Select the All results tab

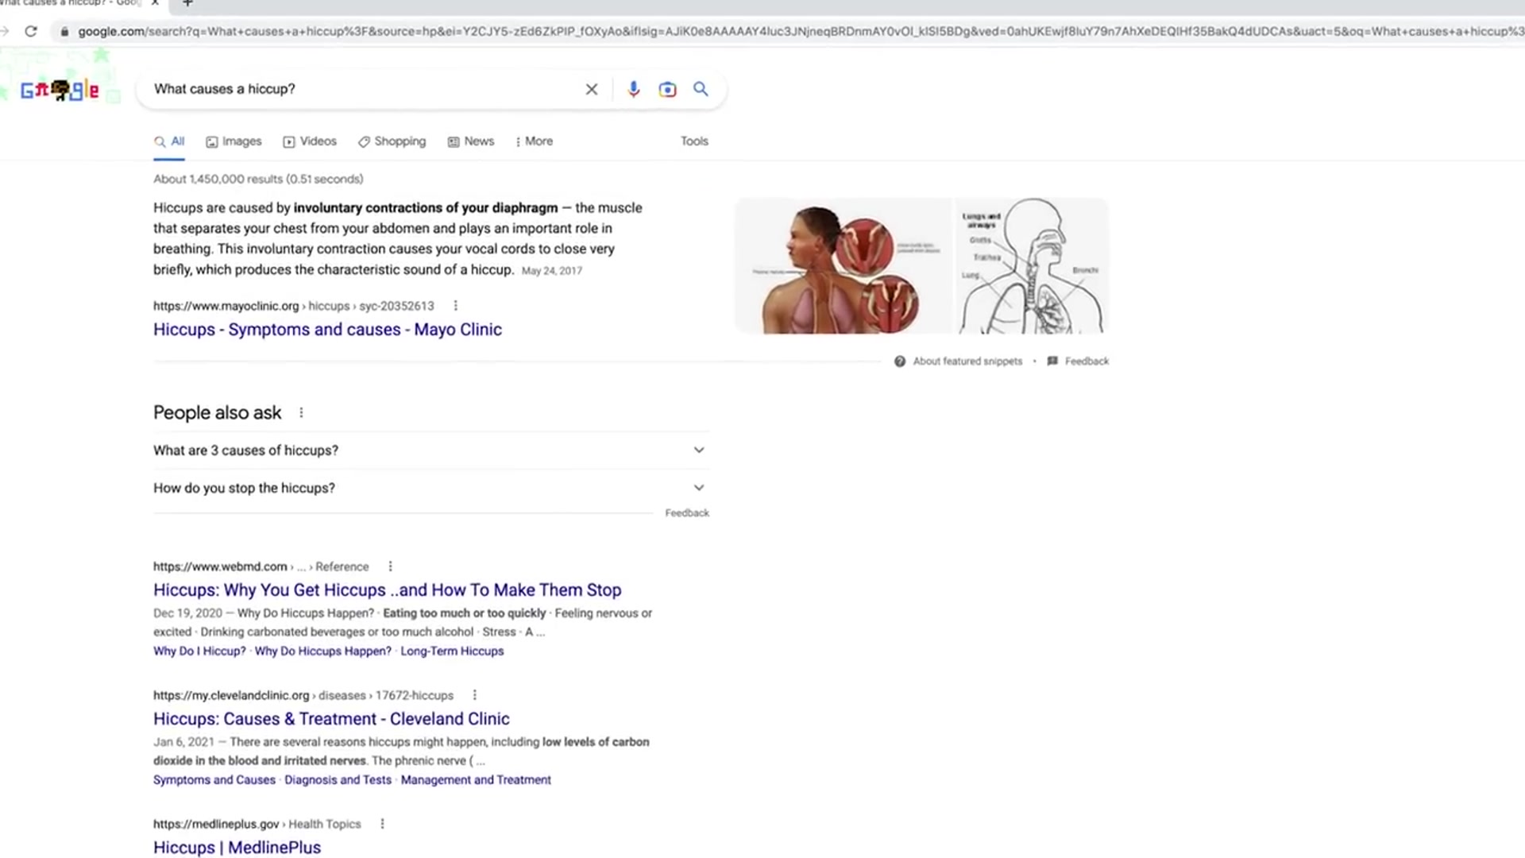(x=169, y=141)
